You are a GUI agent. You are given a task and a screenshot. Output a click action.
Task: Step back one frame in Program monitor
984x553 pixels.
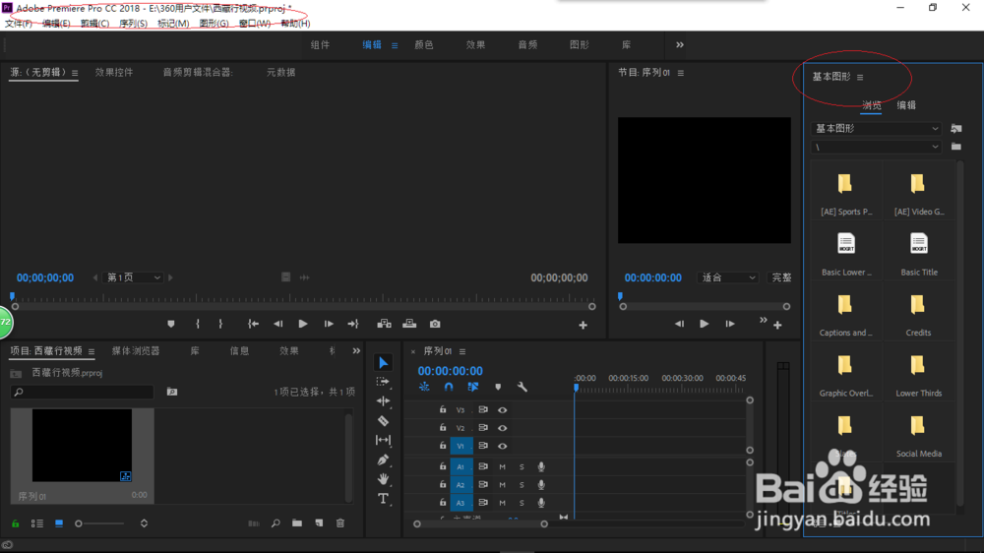point(679,324)
